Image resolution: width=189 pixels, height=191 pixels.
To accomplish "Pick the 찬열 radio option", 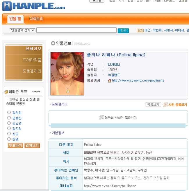I will 9,139.
